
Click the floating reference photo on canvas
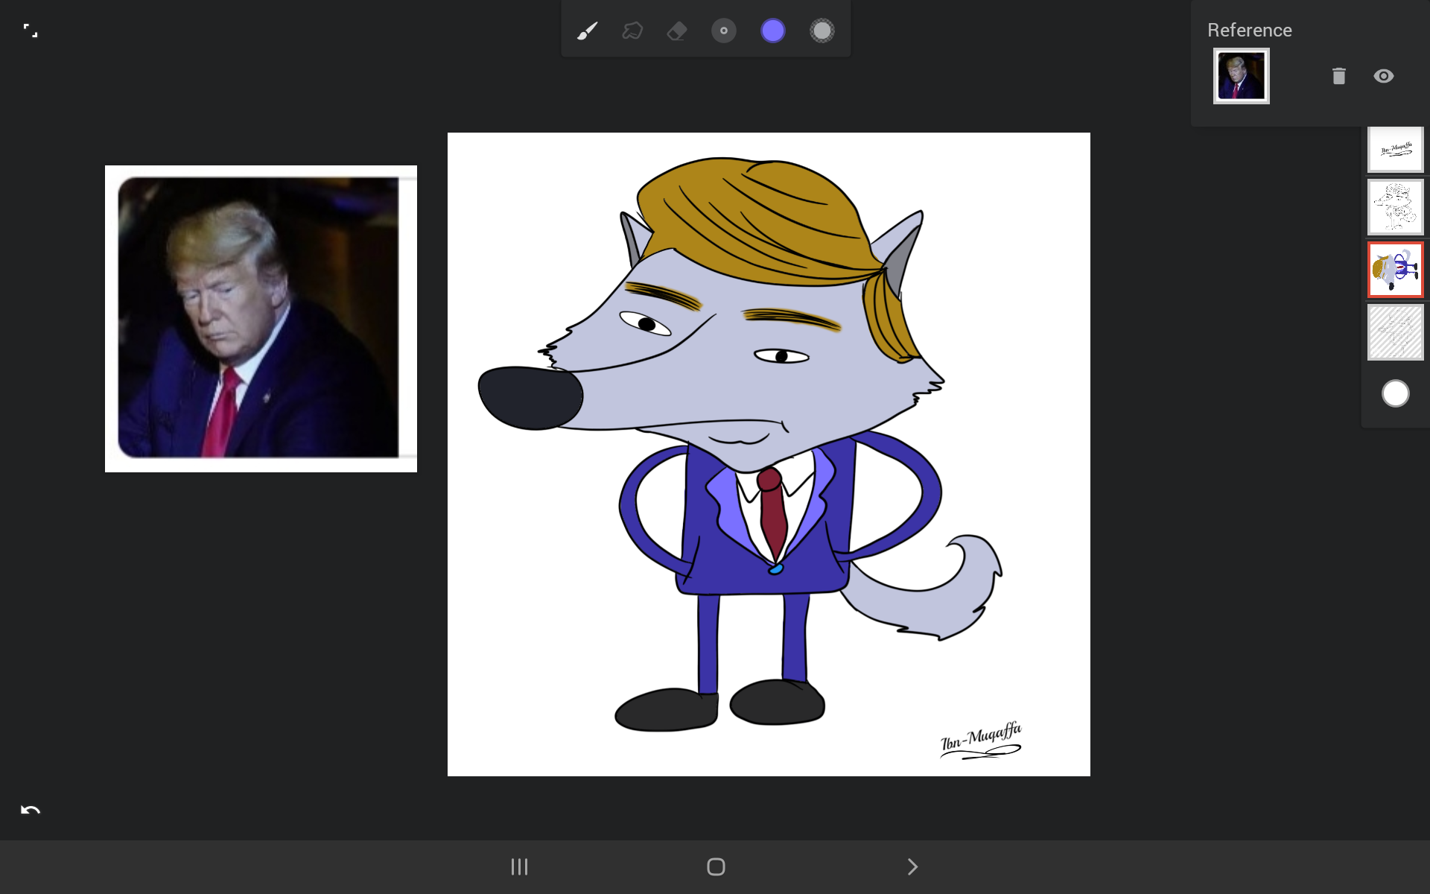pos(260,318)
